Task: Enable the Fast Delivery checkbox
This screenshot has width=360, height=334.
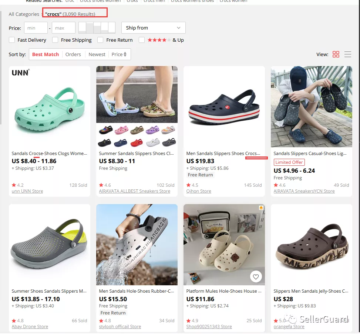Action: pos(12,40)
